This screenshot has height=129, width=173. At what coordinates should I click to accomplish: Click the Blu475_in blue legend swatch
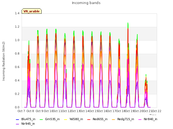point(17,119)
